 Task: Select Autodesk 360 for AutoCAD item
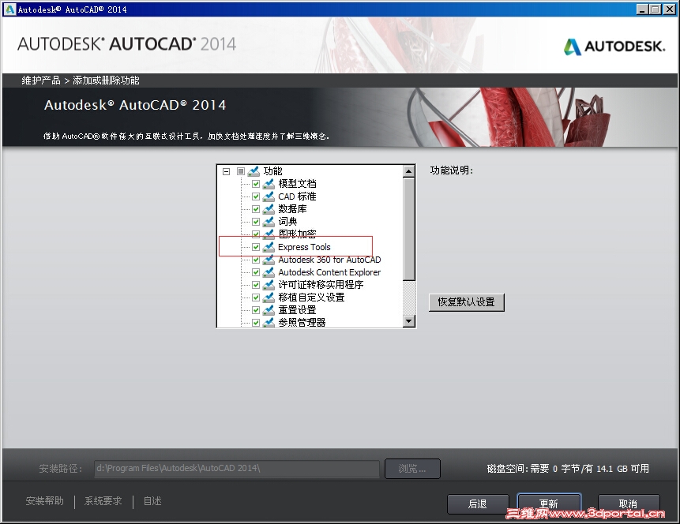click(x=329, y=260)
